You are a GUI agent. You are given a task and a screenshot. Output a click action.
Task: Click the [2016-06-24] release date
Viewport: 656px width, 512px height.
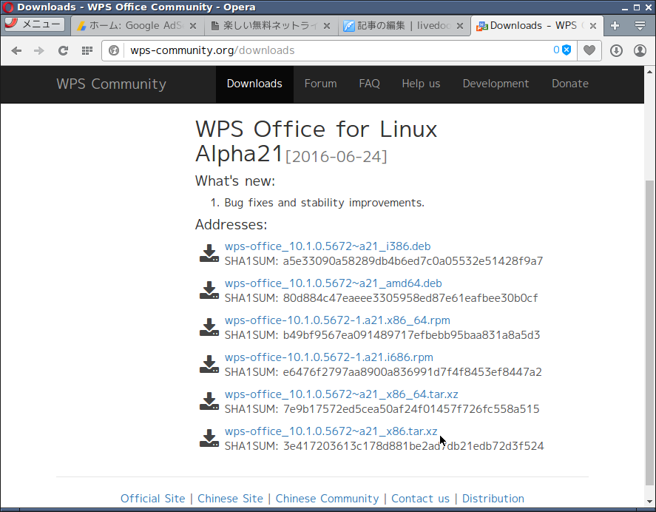point(337,157)
